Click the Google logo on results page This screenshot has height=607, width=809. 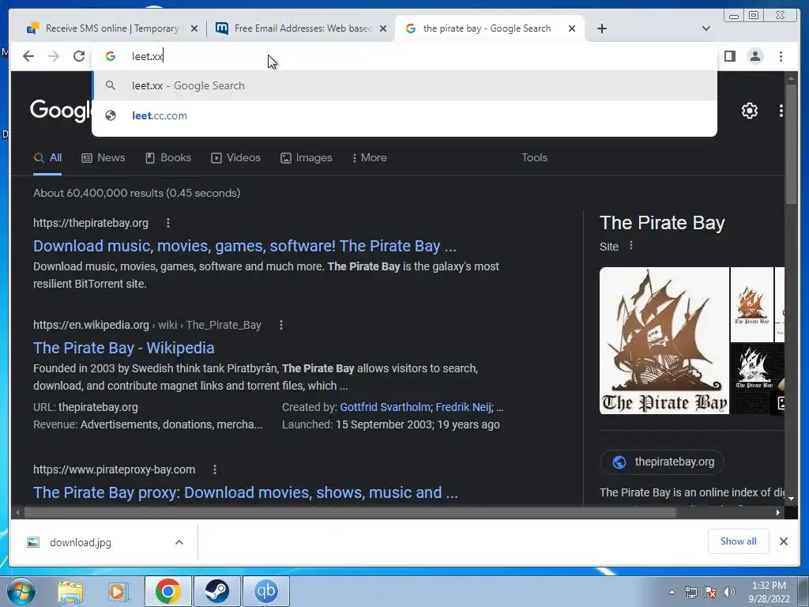pos(61,111)
